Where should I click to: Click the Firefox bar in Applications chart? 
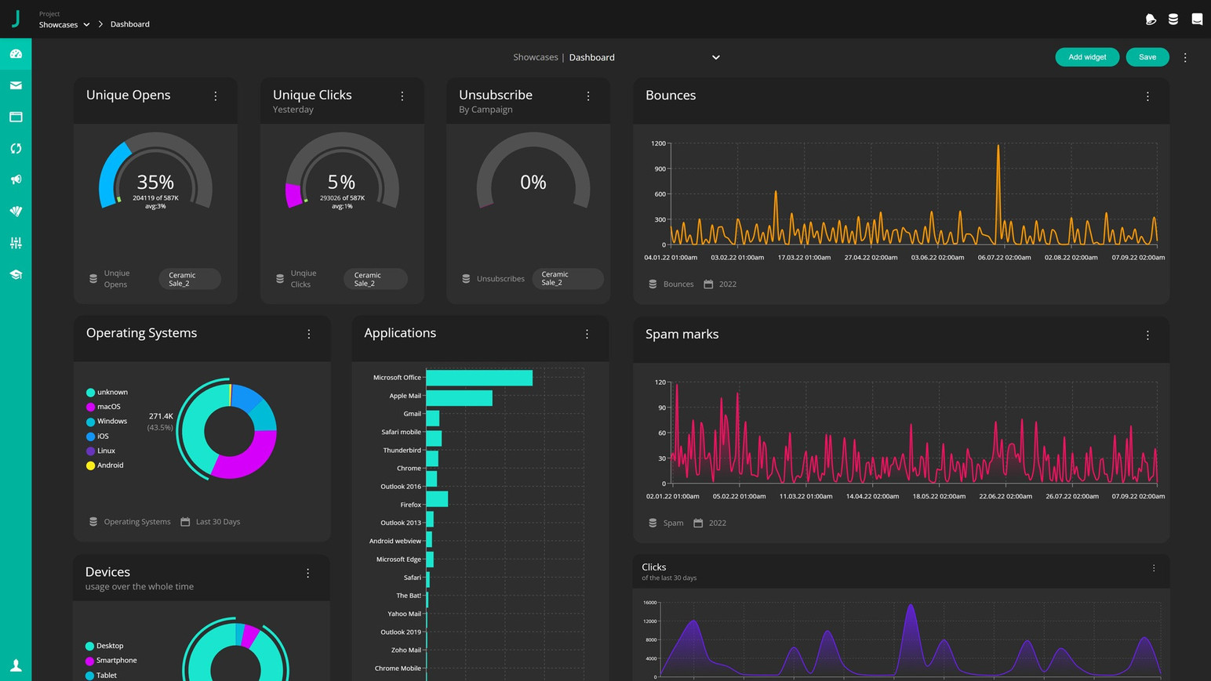coord(437,498)
